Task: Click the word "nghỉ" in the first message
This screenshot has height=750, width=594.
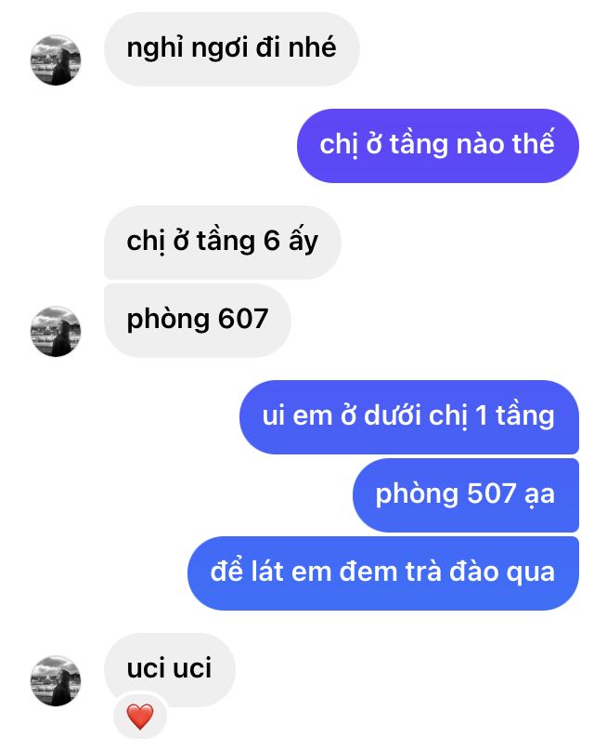Action: tap(155, 49)
